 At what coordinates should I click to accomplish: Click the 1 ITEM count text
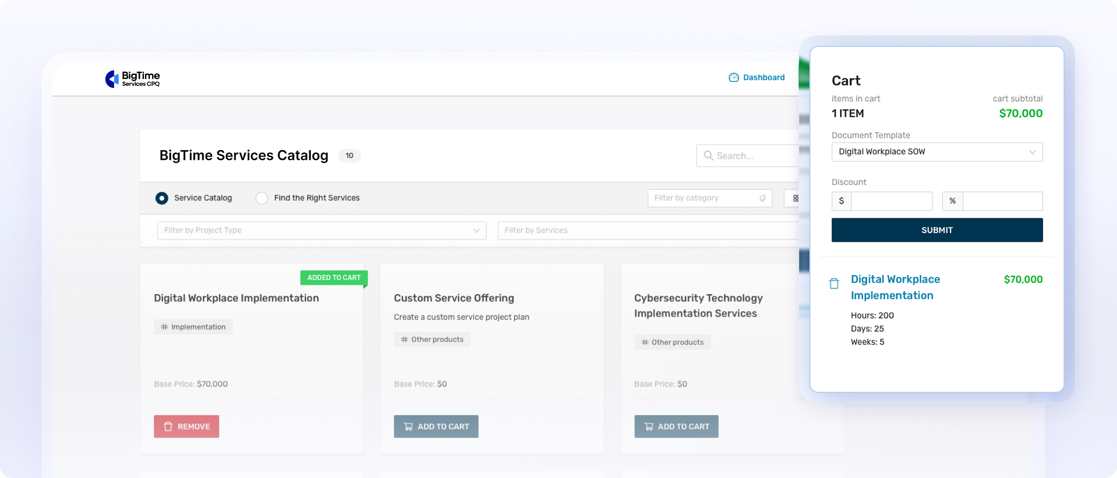[x=848, y=113]
